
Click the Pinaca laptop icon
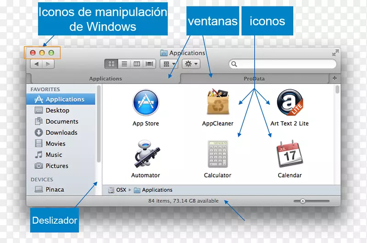click(39, 189)
